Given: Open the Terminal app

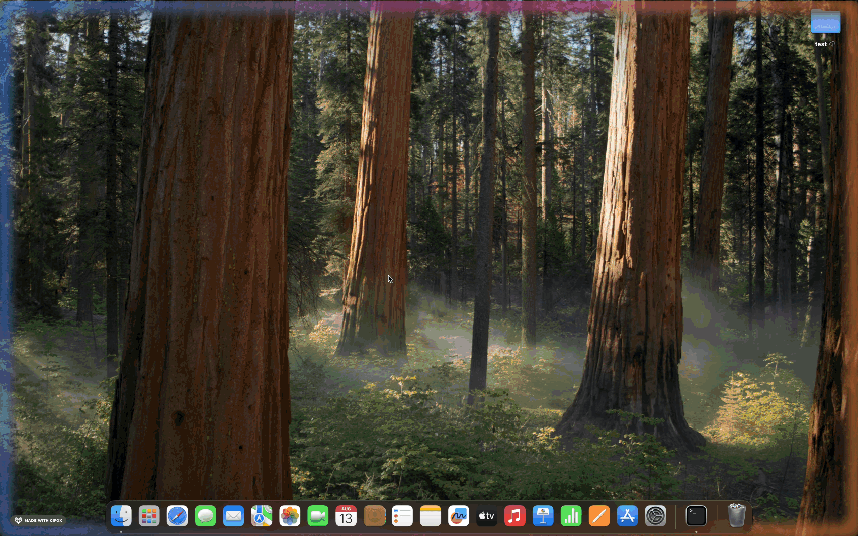Looking at the screenshot, I should pos(696,516).
